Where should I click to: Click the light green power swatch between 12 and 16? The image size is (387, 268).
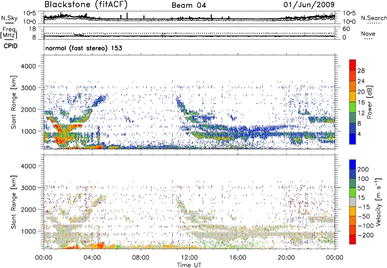(353, 107)
